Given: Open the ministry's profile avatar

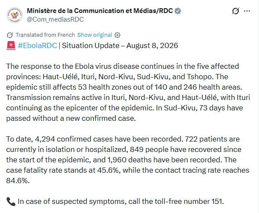Looking at the screenshot, I should click(x=15, y=15).
